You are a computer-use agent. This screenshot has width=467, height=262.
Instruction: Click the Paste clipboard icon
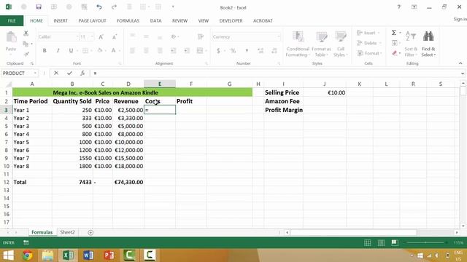pyautogui.click(x=12, y=38)
